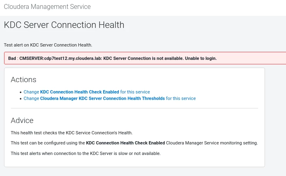Image resolution: width=286 pixels, height=176 pixels.
Task: Click bold 'KDC Connection Health Check Enabled' in Advice
Action: pos(125,143)
